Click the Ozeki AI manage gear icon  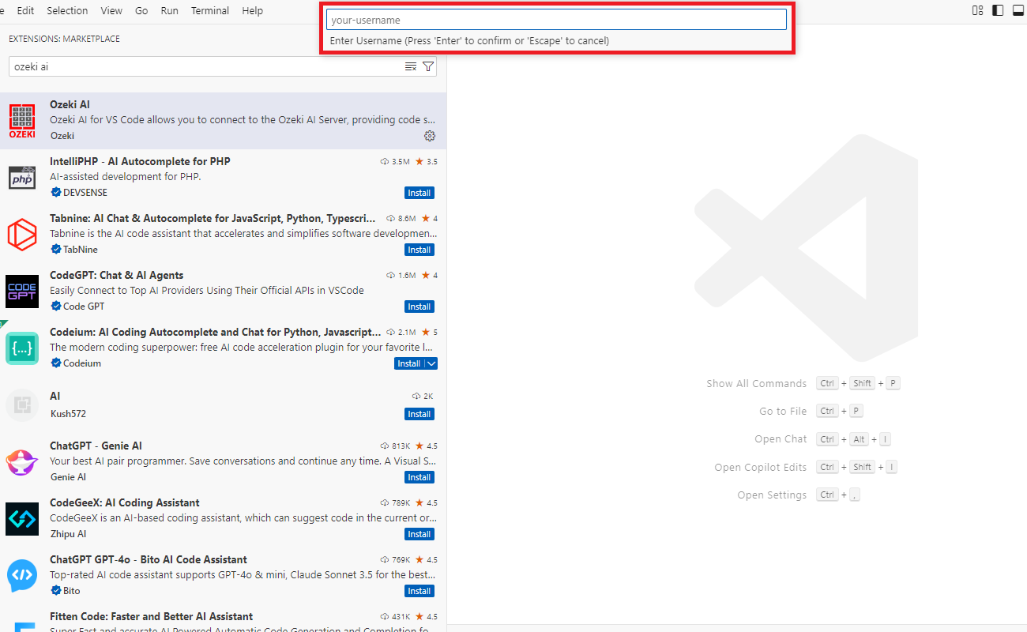[x=430, y=136]
